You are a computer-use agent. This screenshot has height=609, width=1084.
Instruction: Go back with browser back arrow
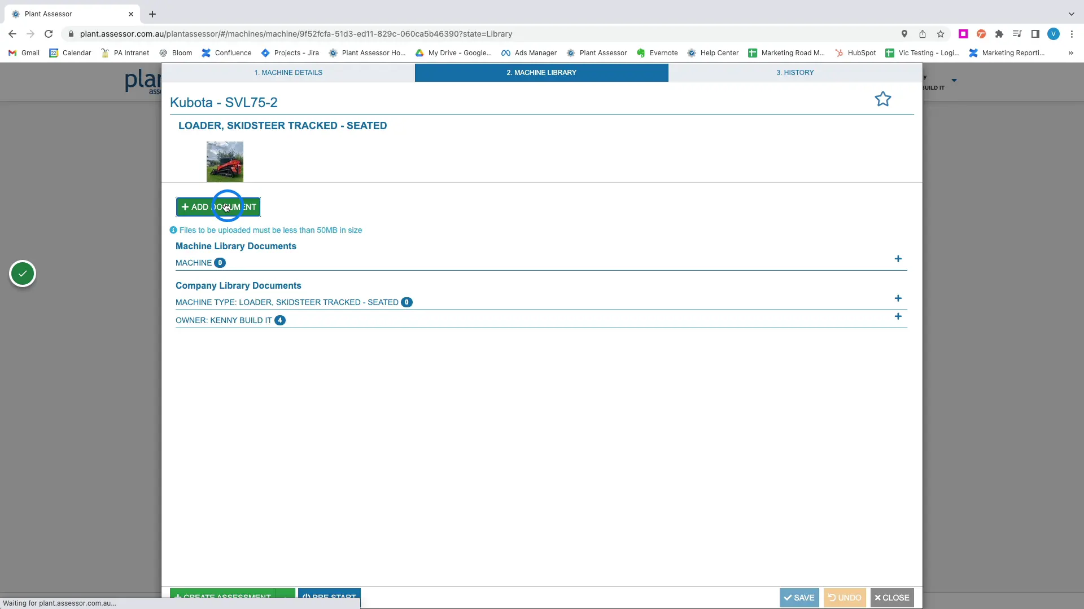(12, 34)
